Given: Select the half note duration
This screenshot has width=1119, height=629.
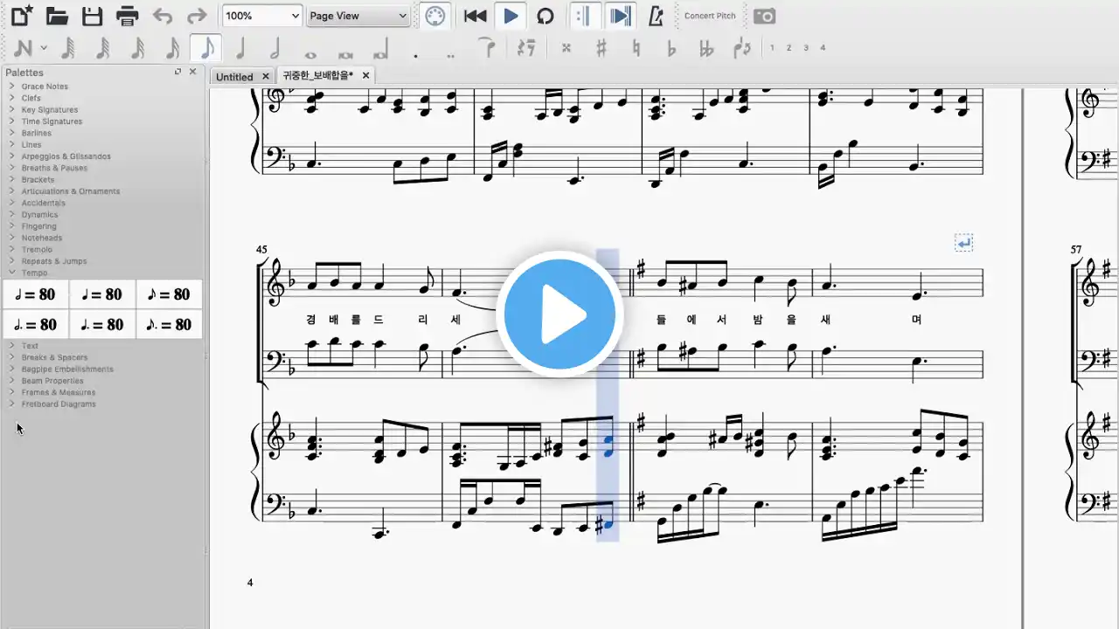Looking at the screenshot, I should pos(275,48).
